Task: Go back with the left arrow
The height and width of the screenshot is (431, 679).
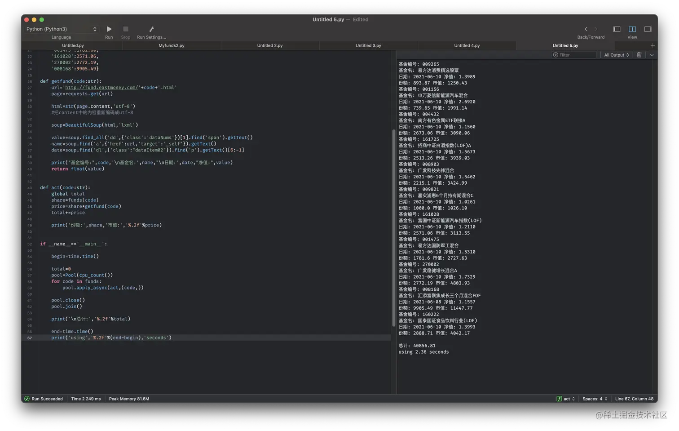Action: point(586,29)
